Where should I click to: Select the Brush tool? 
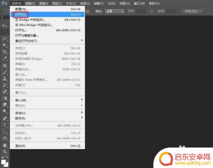pyautogui.click(x=5, y=72)
